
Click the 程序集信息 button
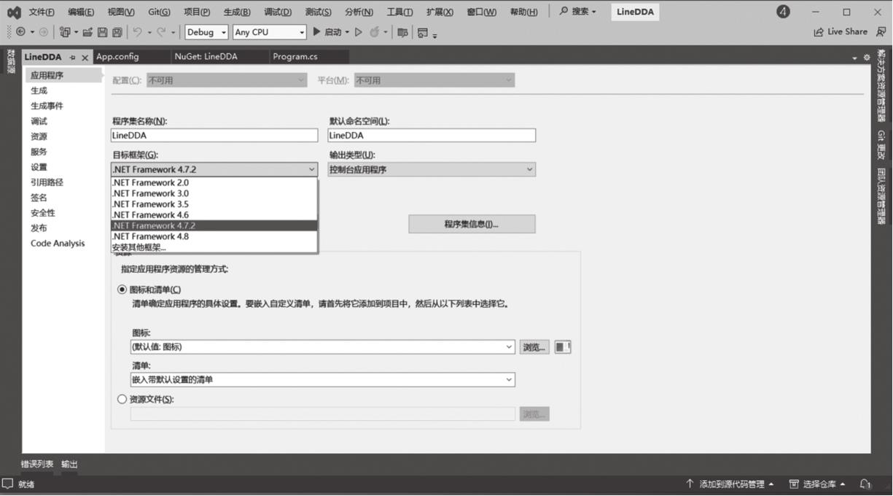472,224
